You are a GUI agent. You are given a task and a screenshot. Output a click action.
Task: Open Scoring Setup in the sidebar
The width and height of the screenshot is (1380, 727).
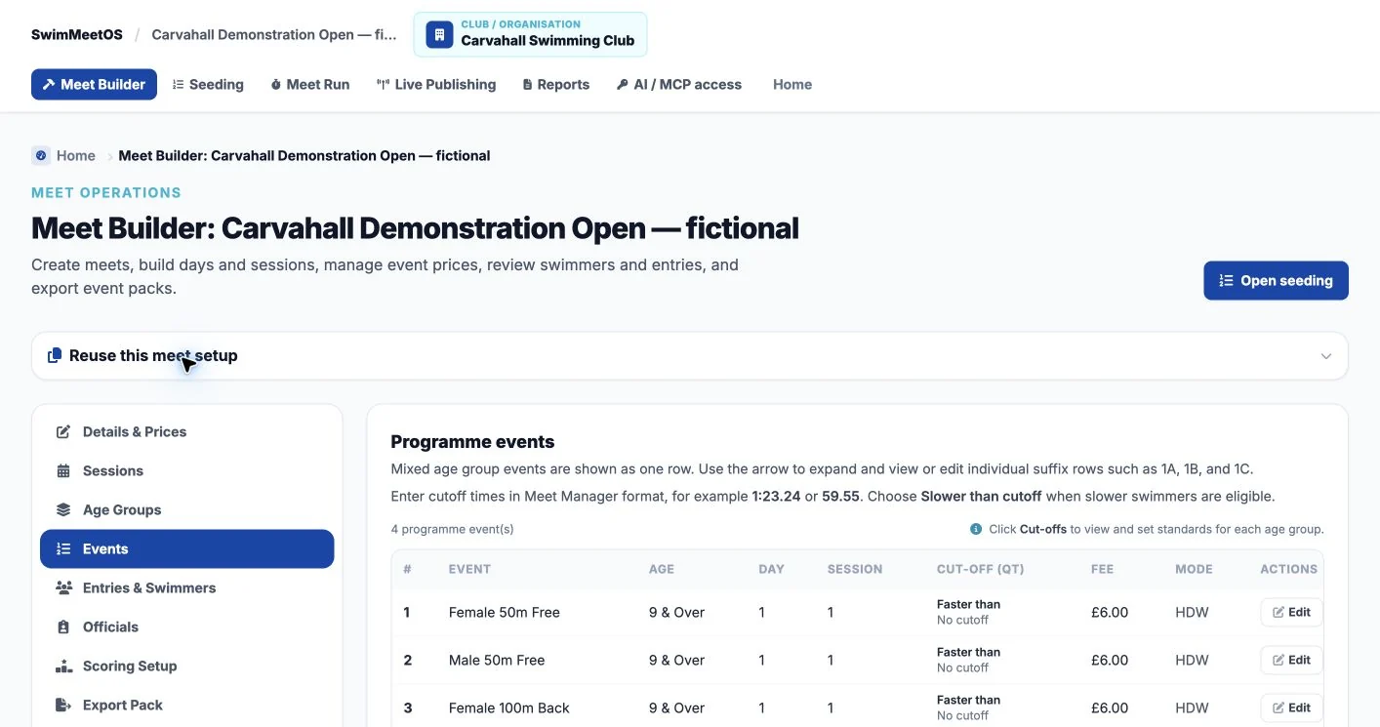coord(186,666)
